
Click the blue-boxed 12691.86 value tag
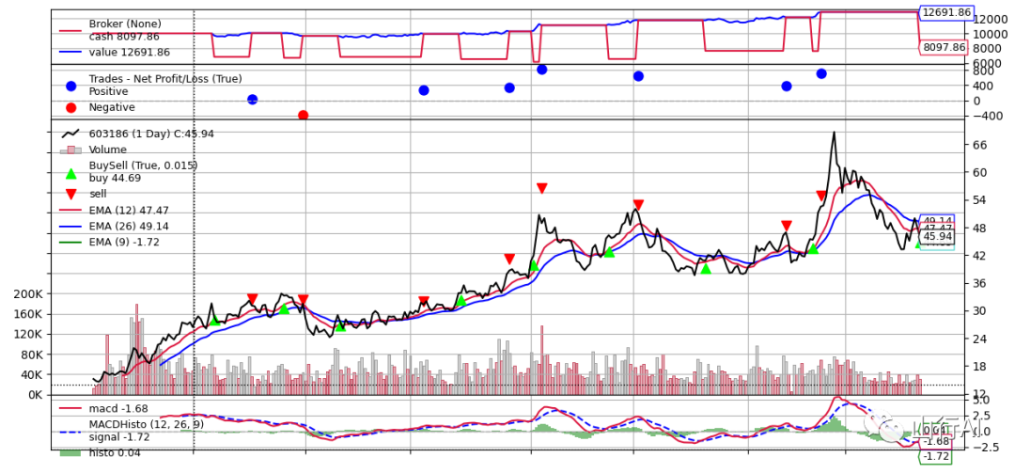[945, 12]
